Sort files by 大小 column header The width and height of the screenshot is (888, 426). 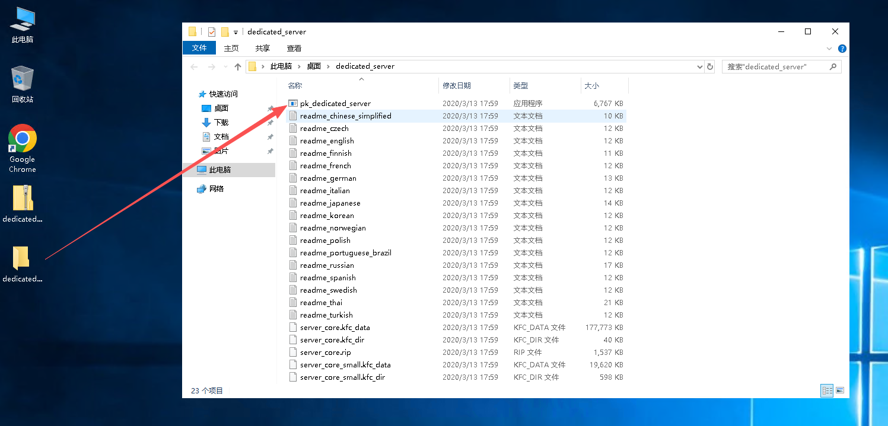pos(591,86)
